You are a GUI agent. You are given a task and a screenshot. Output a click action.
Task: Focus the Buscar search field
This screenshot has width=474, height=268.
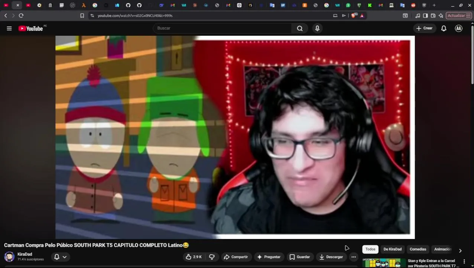pos(222,28)
